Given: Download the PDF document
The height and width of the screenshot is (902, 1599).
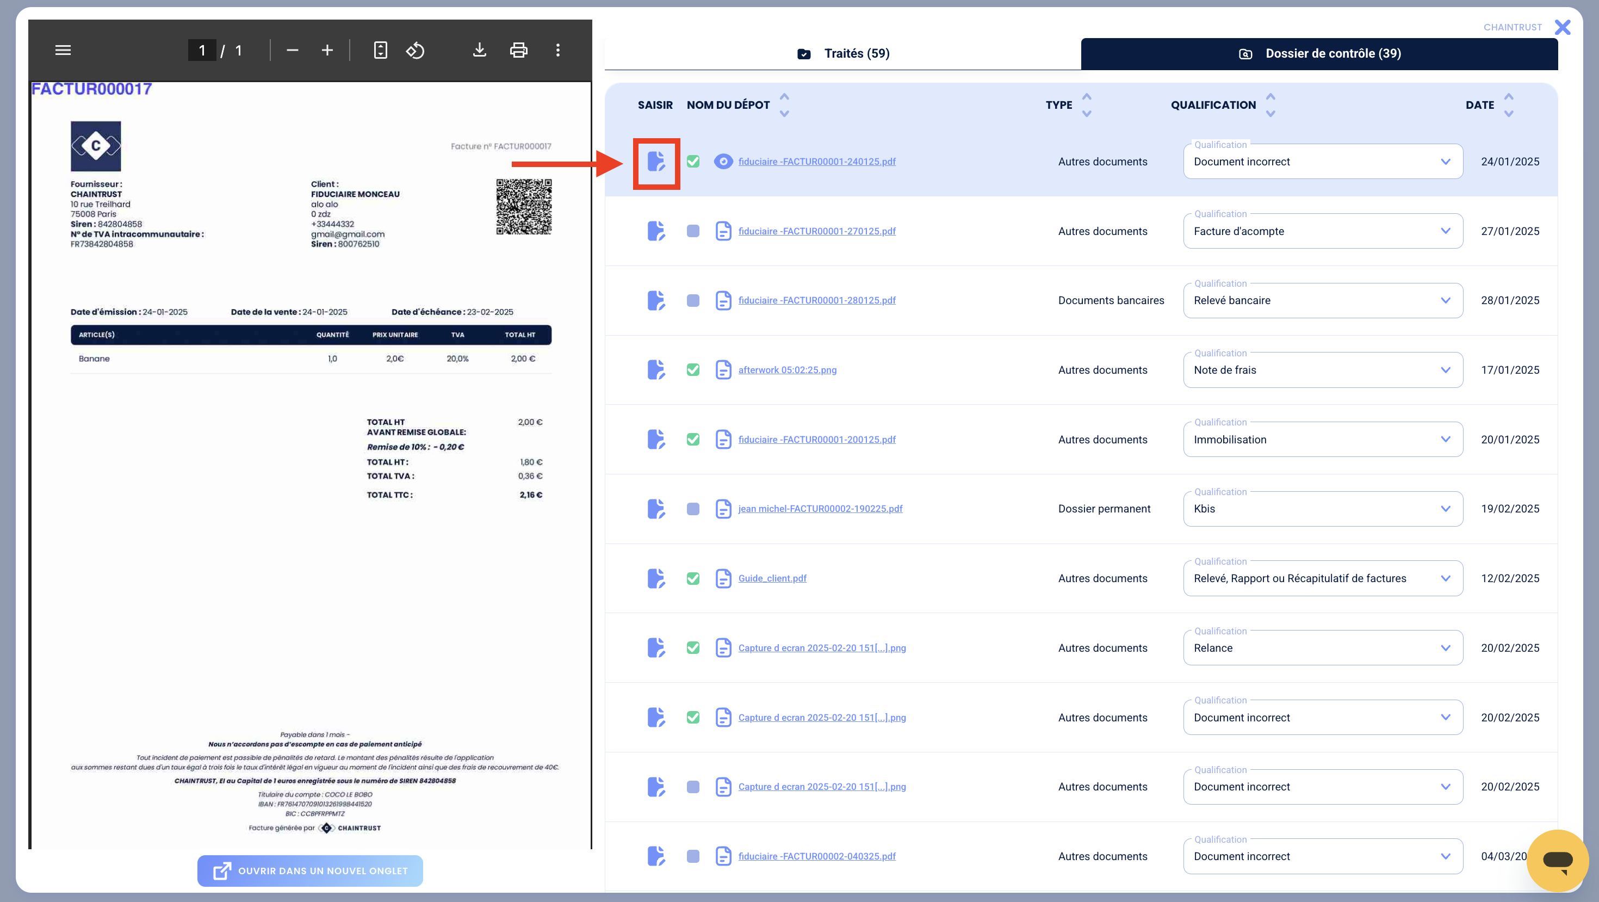Looking at the screenshot, I should click(x=479, y=50).
